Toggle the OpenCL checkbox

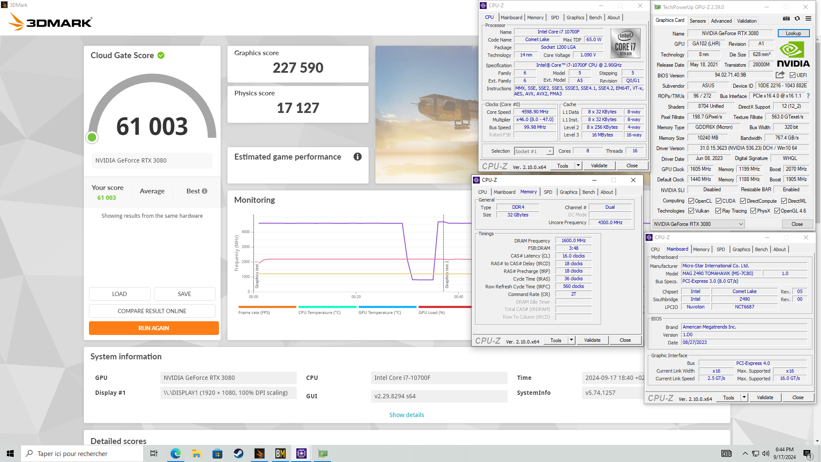coord(691,201)
